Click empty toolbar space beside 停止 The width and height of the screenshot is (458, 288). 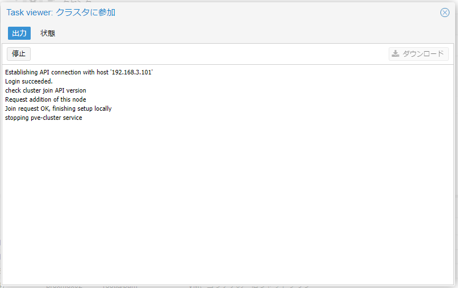[205, 54]
